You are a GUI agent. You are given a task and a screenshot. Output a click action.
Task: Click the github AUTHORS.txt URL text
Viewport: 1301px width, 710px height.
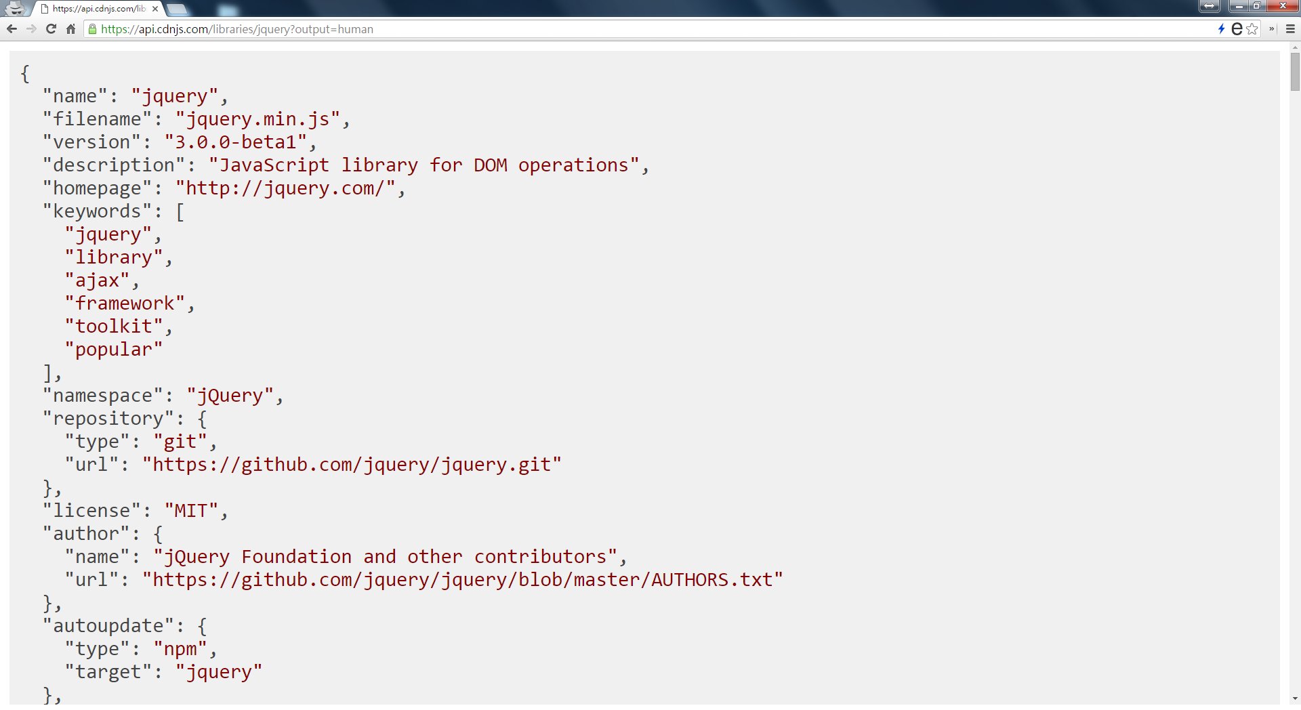(x=462, y=580)
